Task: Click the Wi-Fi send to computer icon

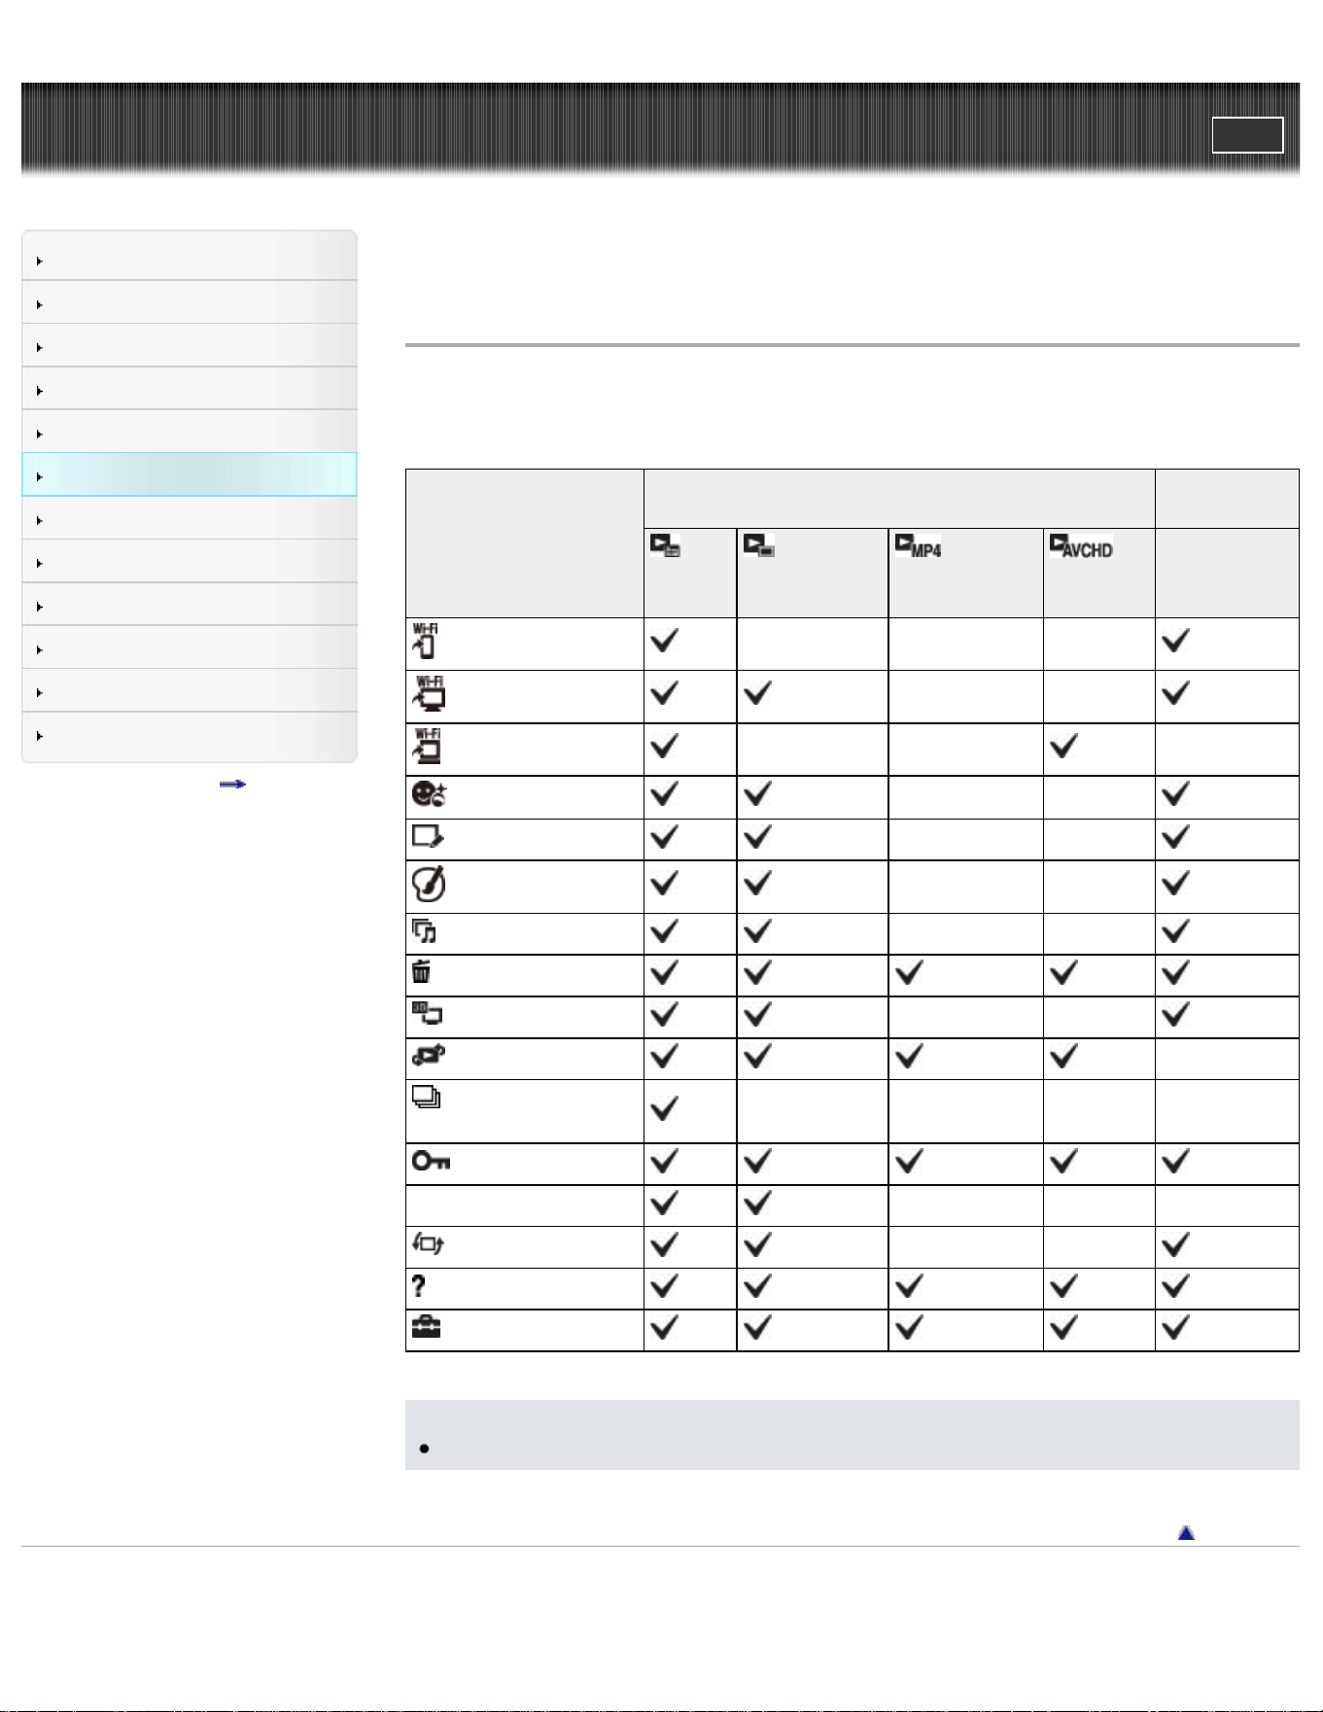Action: click(x=429, y=694)
